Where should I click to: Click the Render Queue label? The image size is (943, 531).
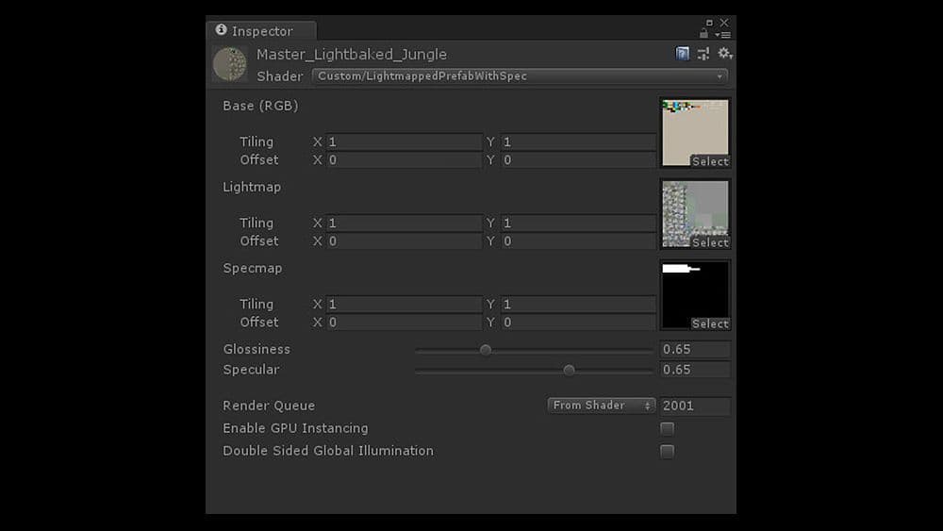click(x=269, y=406)
